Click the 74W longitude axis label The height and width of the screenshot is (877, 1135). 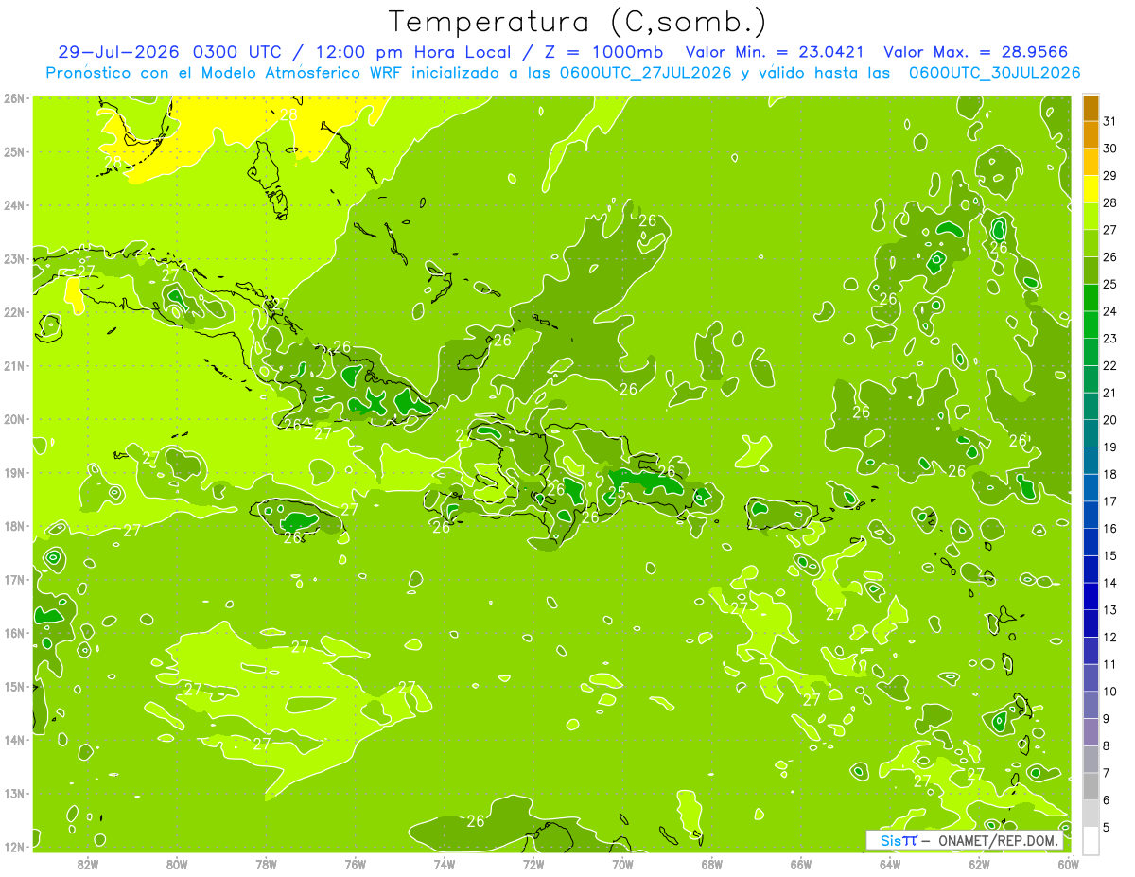point(445,864)
